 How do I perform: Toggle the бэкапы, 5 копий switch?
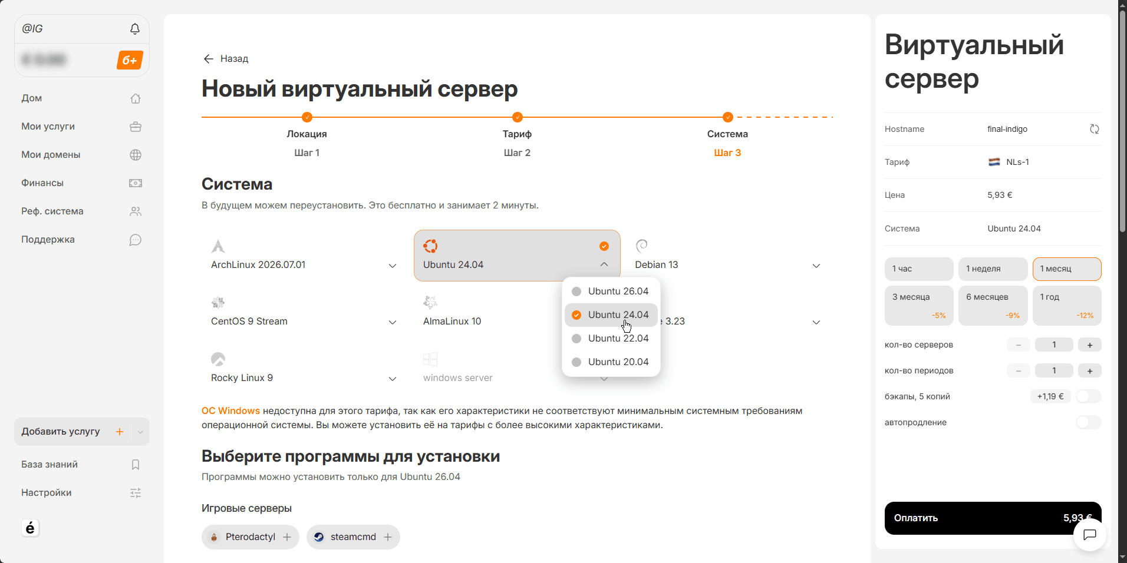point(1089,396)
